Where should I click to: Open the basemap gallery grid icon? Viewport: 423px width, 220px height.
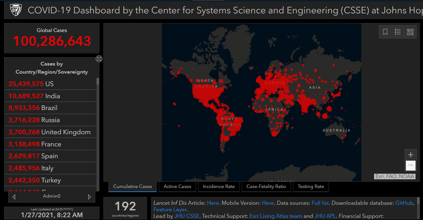(410, 32)
